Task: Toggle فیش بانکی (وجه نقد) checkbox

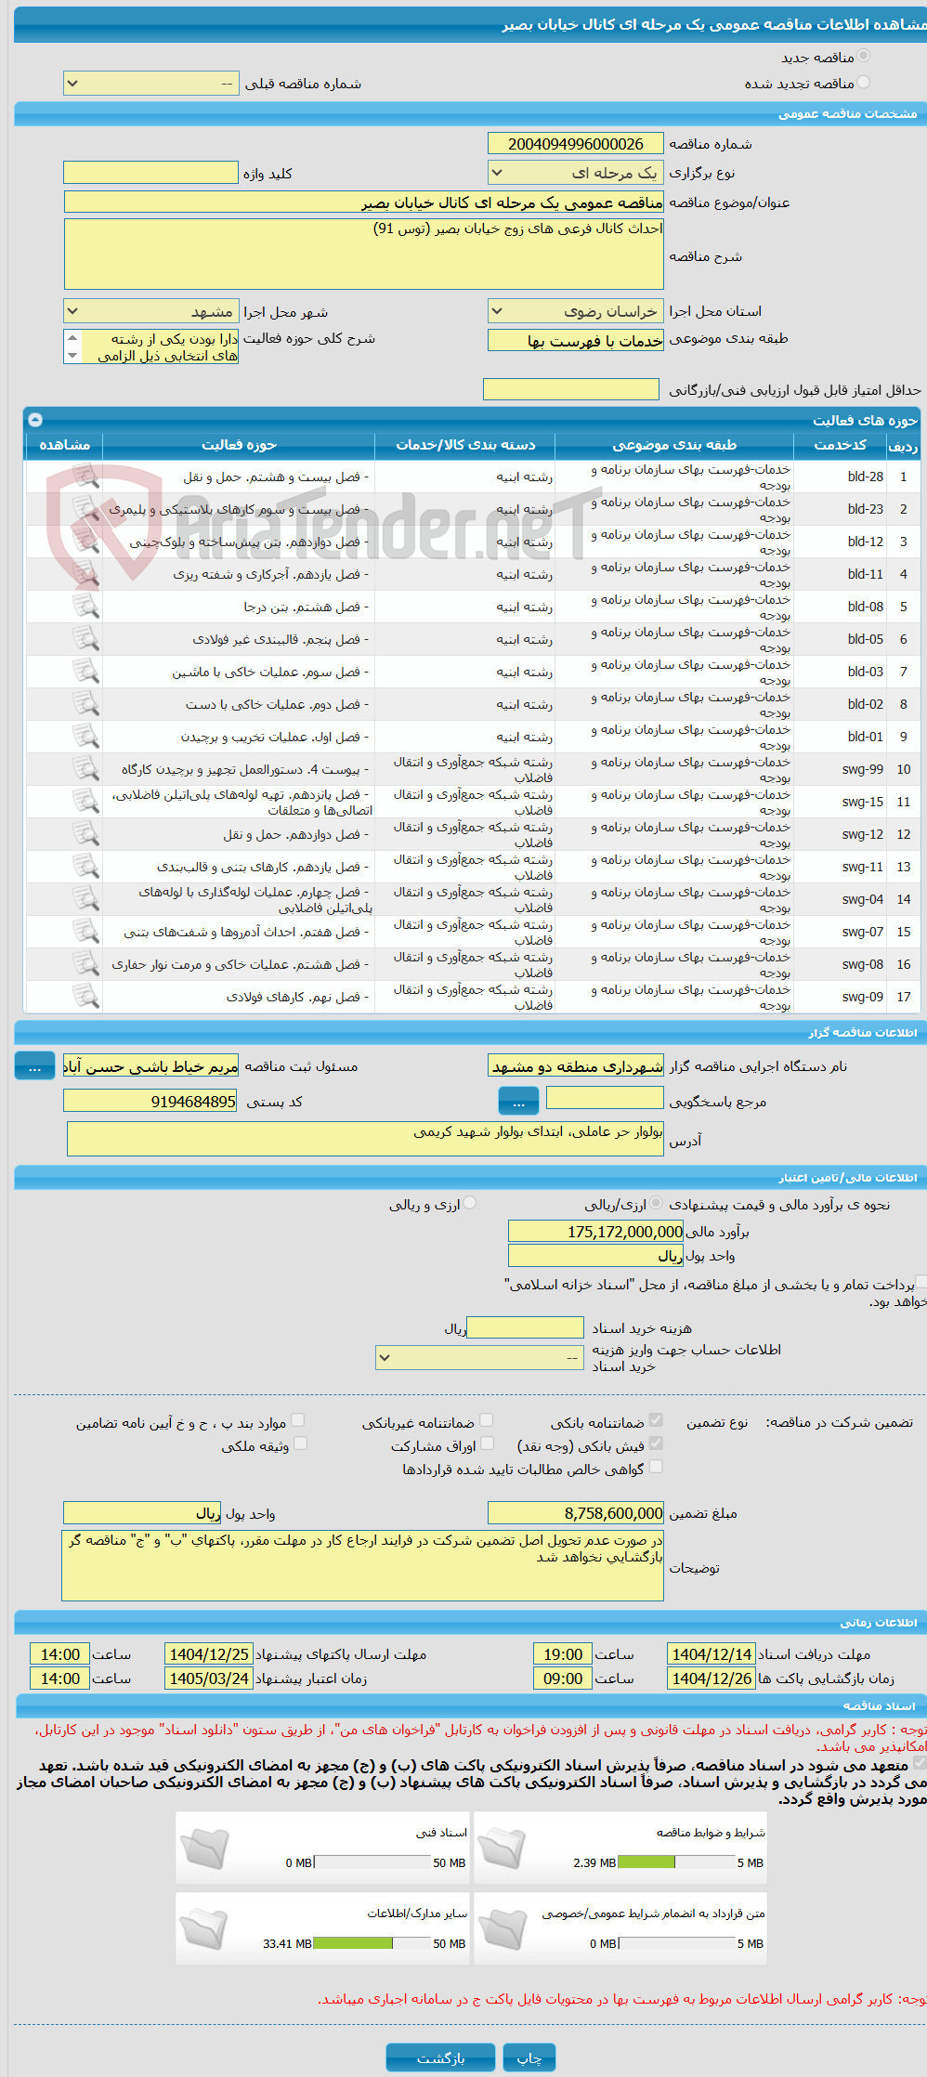Action: click(x=656, y=1443)
